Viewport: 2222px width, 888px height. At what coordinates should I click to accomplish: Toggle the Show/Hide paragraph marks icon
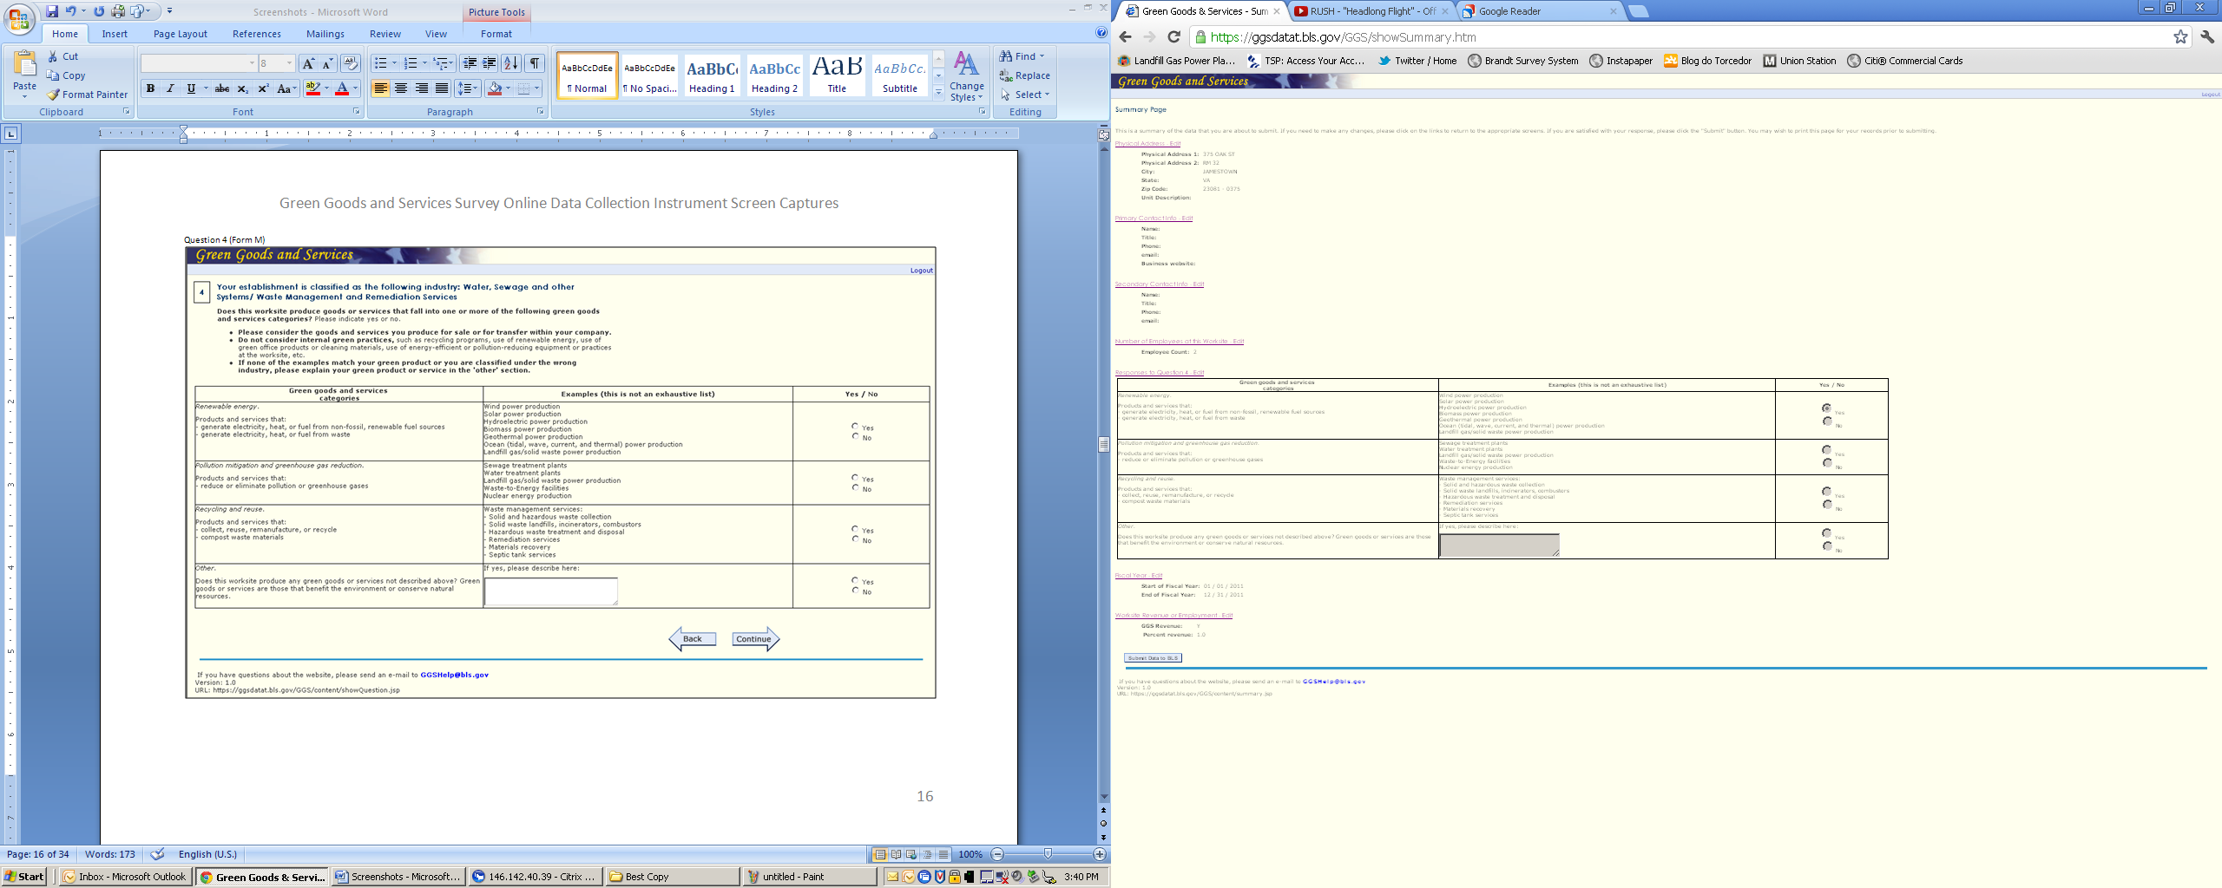[x=535, y=63]
